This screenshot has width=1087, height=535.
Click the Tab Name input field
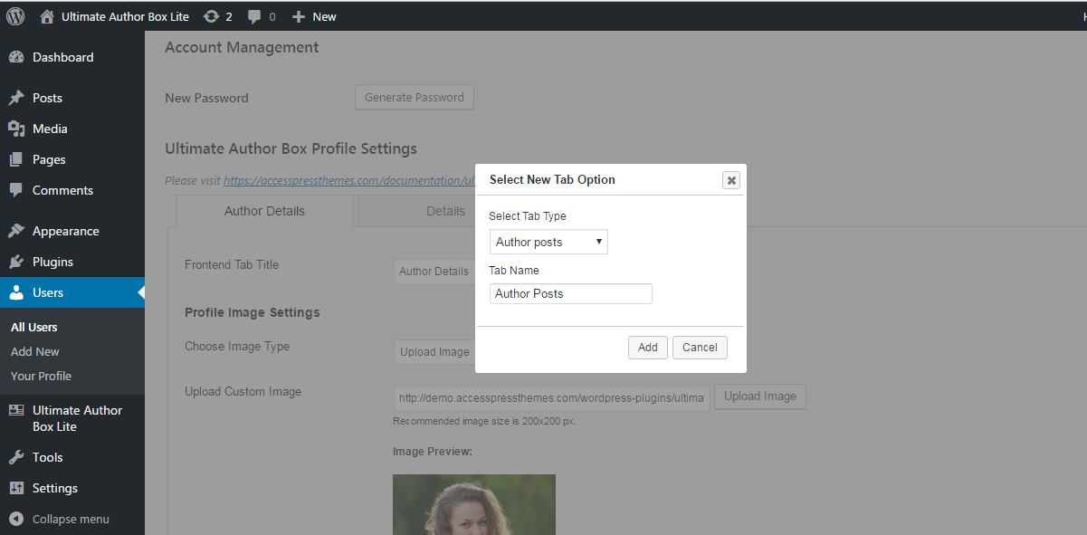point(571,293)
